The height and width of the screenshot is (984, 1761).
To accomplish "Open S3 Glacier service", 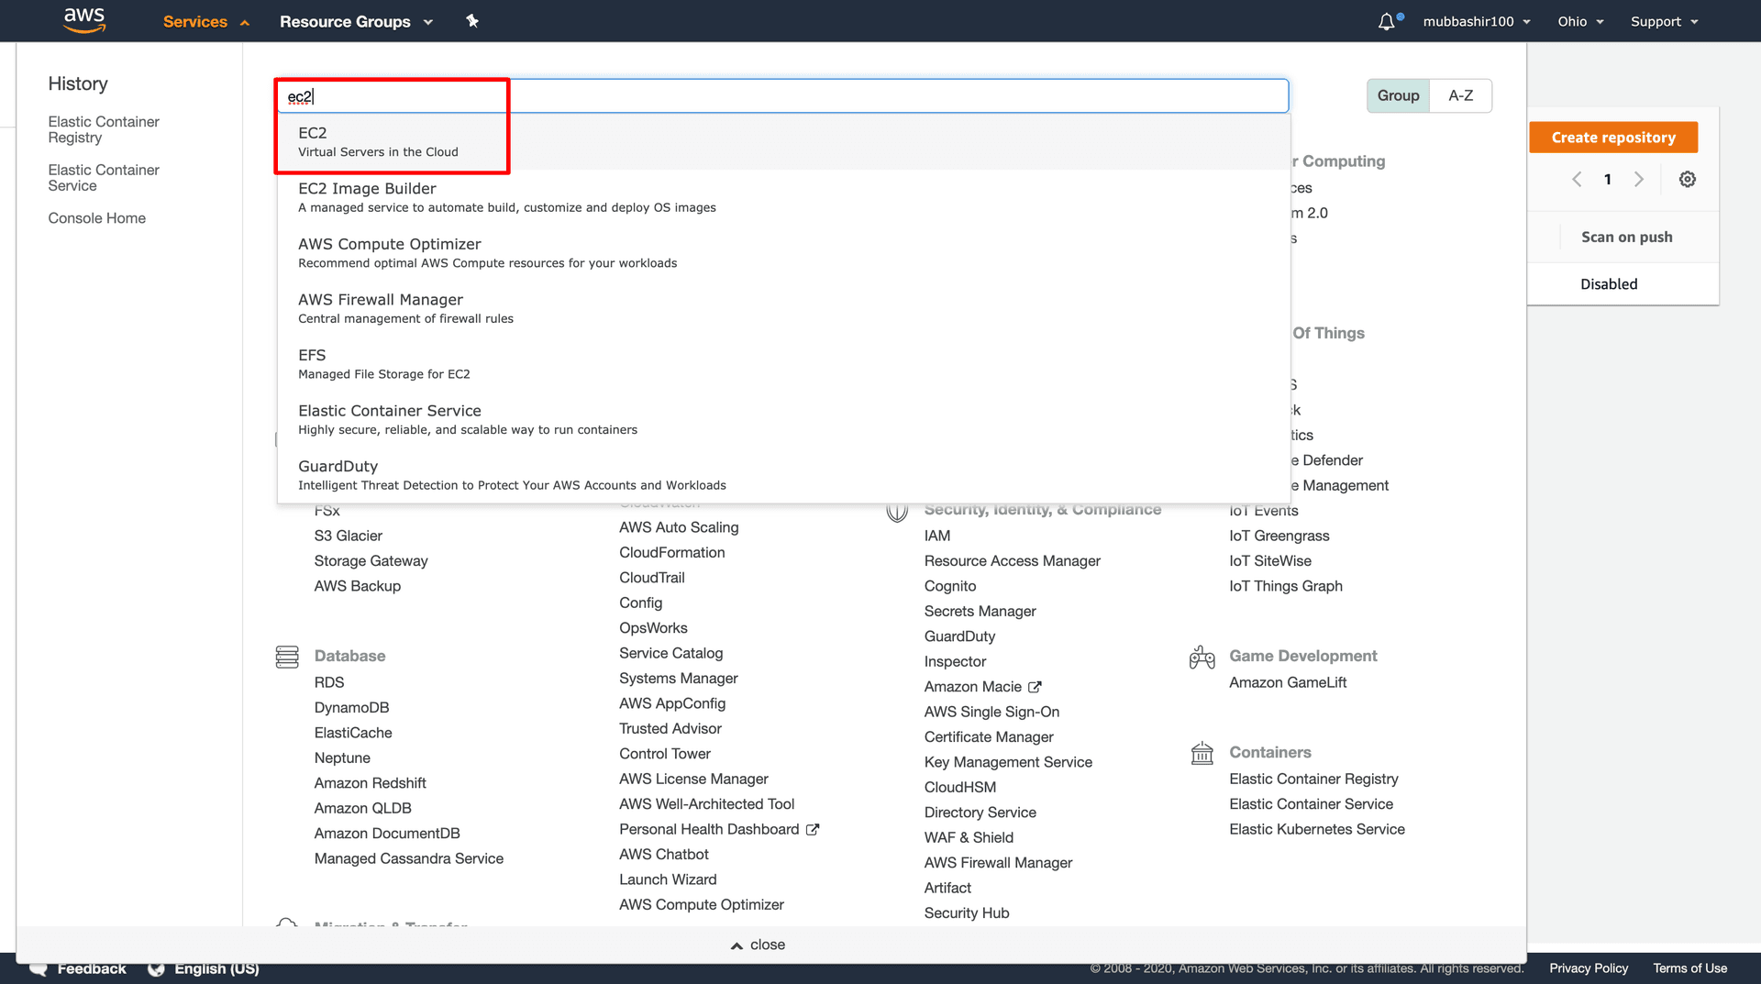I will (348, 536).
